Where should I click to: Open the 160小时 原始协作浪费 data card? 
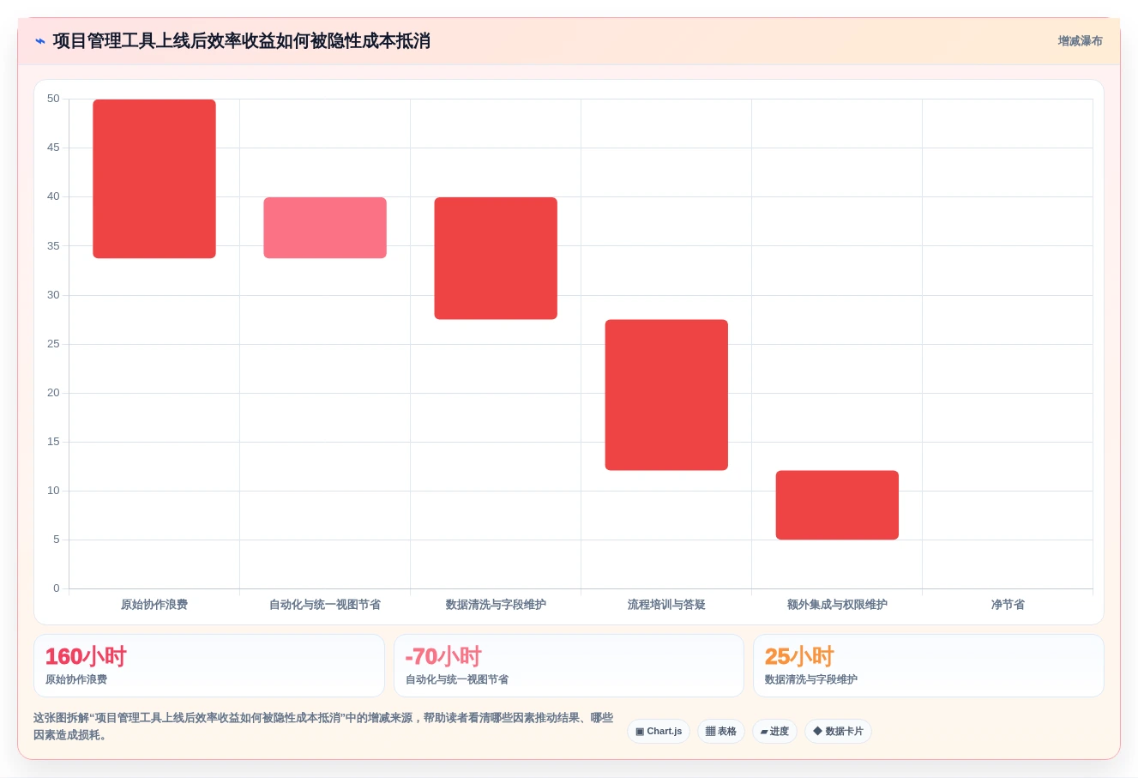(209, 666)
